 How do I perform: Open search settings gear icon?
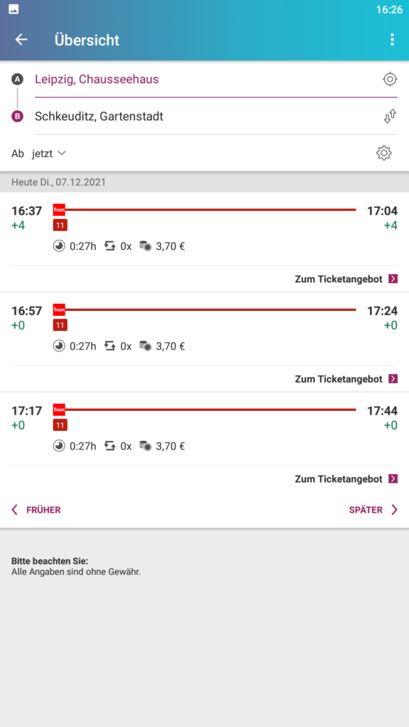(x=384, y=153)
